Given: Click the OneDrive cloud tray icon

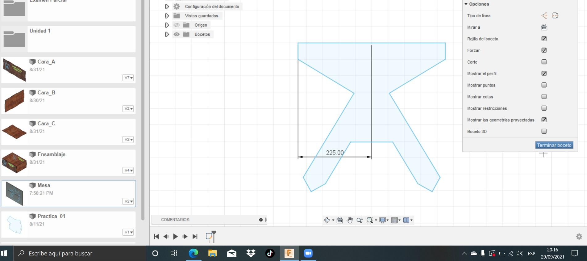Looking at the screenshot, I should [x=474, y=254].
